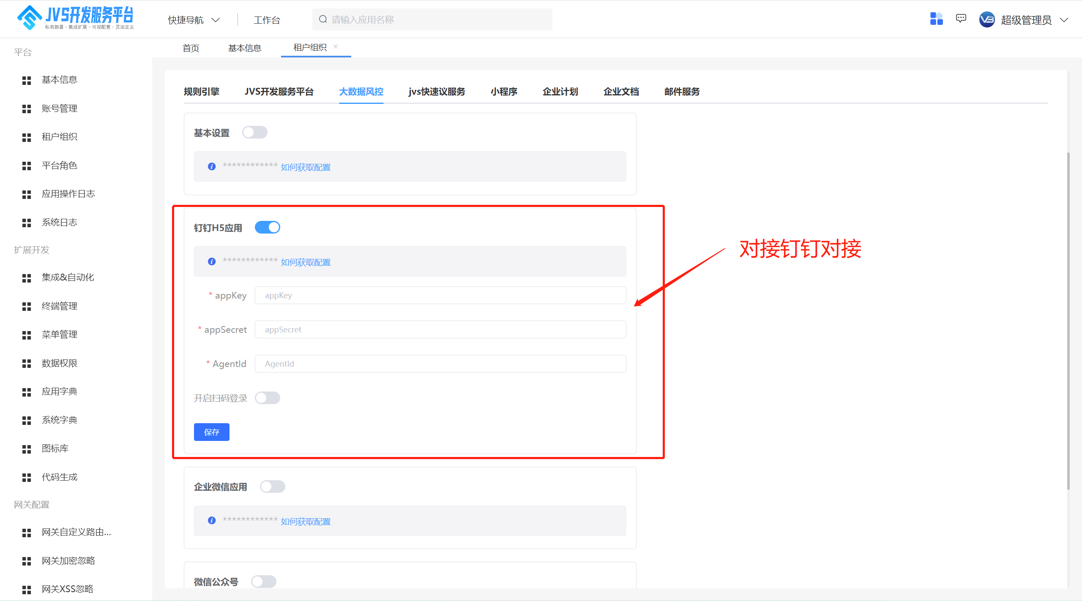Open the 企业计划 tab
This screenshot has height=601, width=1082.
coord(560,92)
